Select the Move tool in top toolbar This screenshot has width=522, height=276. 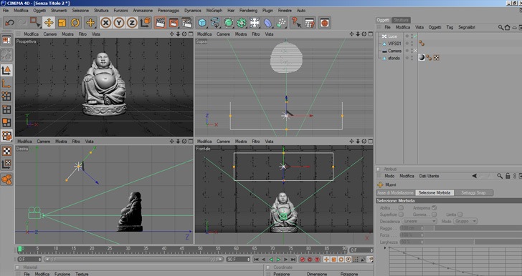coord(49,23)
